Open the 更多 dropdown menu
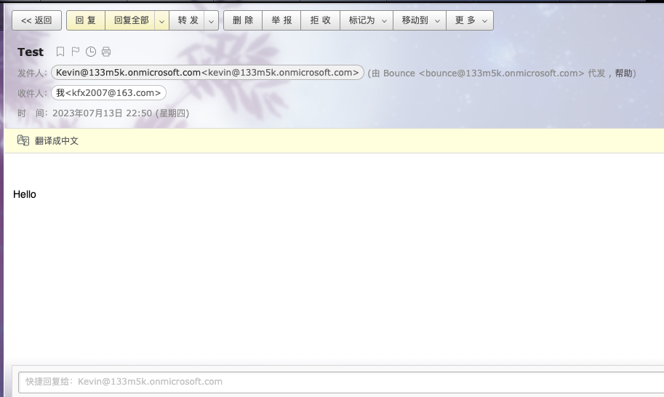The width and height of the screenshot is (664, 397). tap(470, 20)
